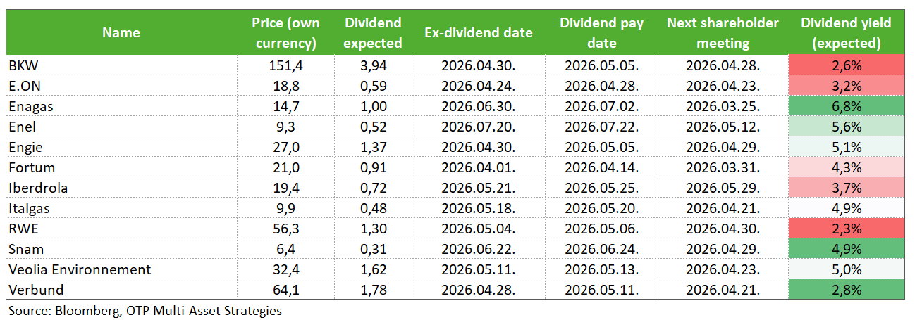Click the 'Dividend expected' column header

pyautogui.click(x=373, y=32)
